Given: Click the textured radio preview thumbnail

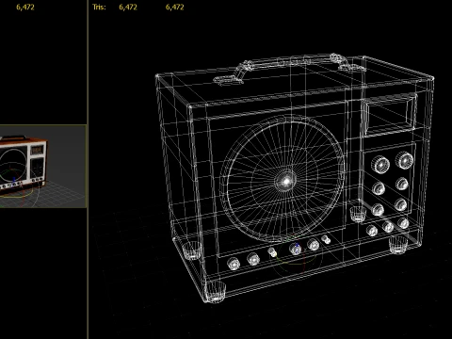Looking at the screenshot, I should click(43, 167).
